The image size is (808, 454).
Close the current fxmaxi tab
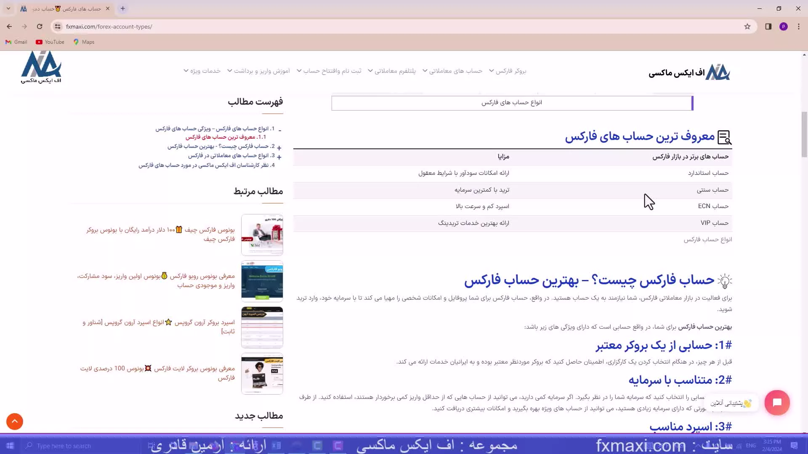pyautogui.click(x=108, y=8)
